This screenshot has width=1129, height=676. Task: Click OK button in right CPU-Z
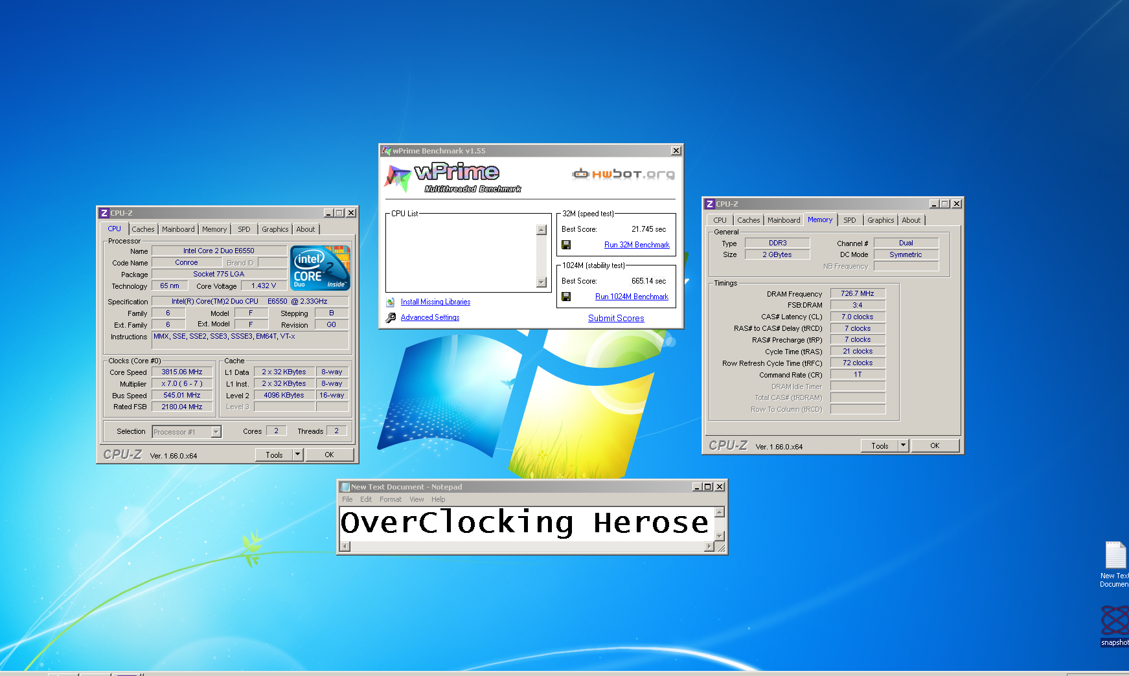pos(935,445)
